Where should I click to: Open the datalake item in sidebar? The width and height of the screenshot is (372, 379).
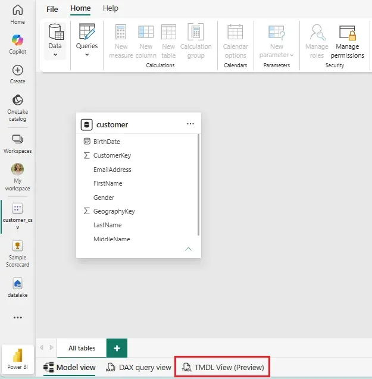pos(17,287)
